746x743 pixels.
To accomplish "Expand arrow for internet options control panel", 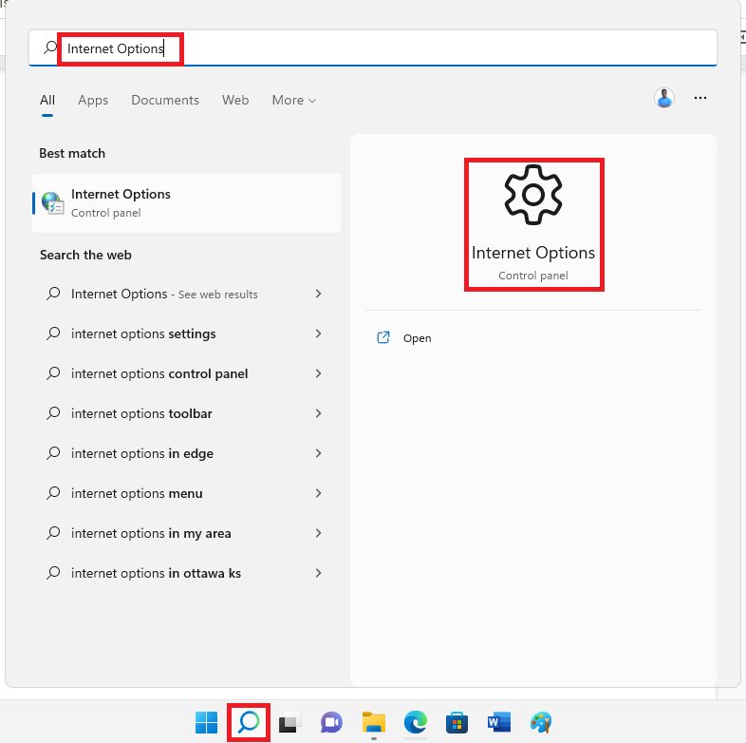I will point(318,373).
